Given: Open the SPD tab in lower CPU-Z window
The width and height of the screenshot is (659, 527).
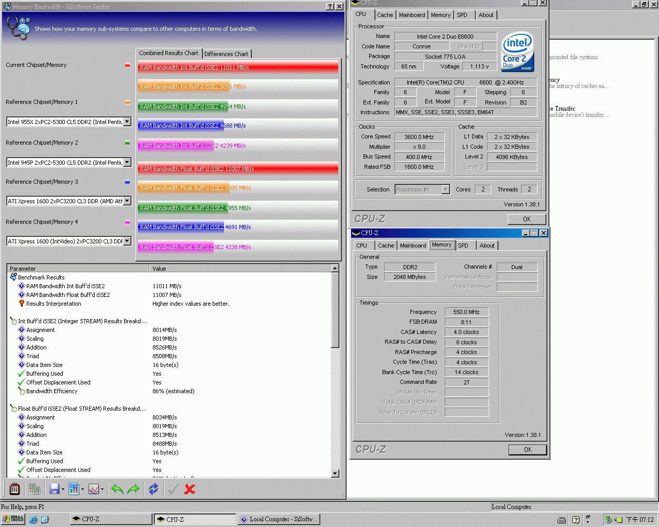Looking at the screenshot, I should coord(463,245).
